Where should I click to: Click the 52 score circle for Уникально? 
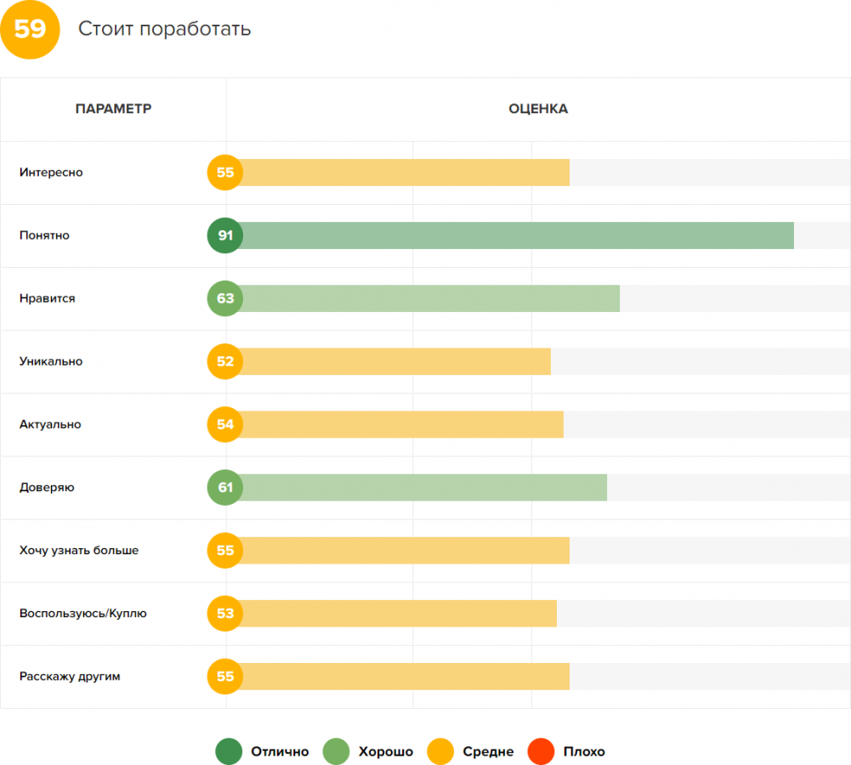[225, 361]
